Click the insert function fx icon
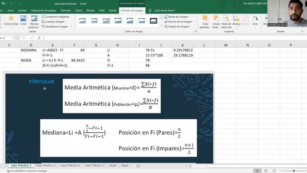Screen dimensions: 307x173 pyautogui.click(x=39, y=38)
